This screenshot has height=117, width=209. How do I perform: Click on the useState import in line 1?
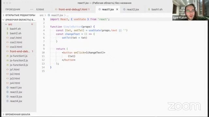[80, 19]
